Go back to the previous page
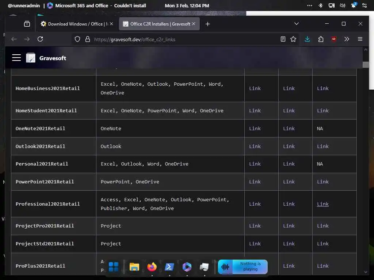 click(x=14, y=39)
